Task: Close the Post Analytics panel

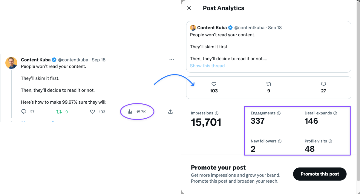Action: (189, 8)
